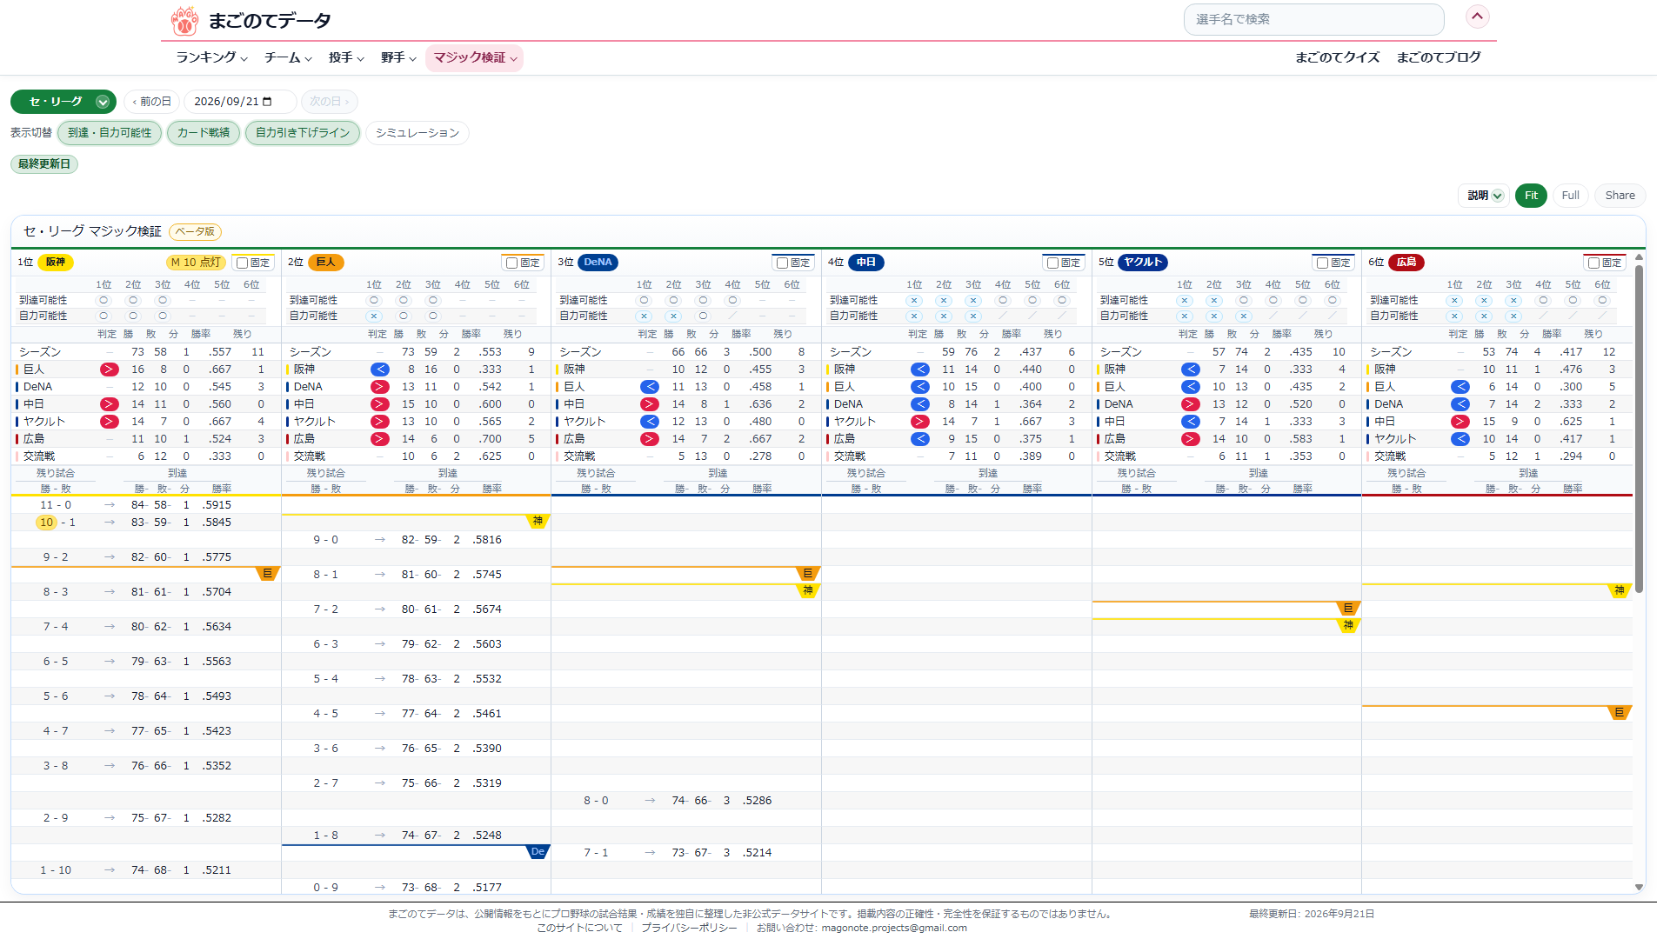Click the 広島 team badge in 6位 column
This screenshot has height=939, width=1670.
click(1406, 263)
